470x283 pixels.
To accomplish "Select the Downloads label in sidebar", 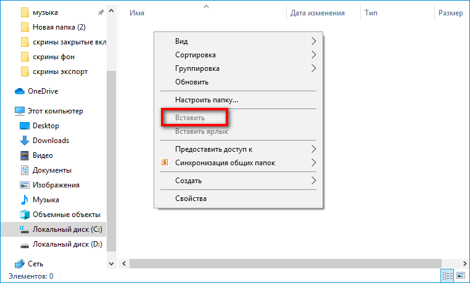I will point(51,141).
